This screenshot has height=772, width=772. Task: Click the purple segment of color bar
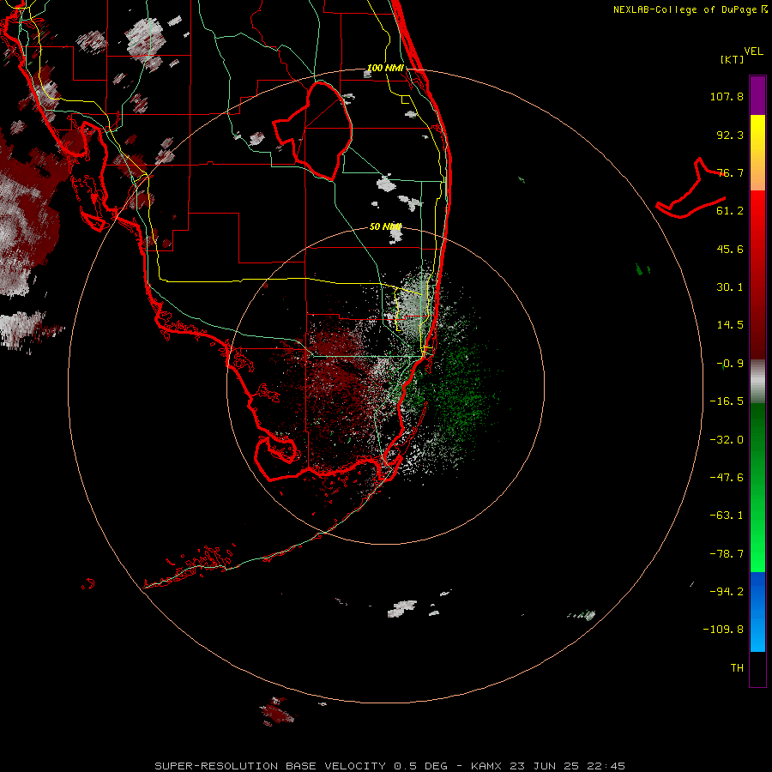pyautogui.click(x=757, y=95)
